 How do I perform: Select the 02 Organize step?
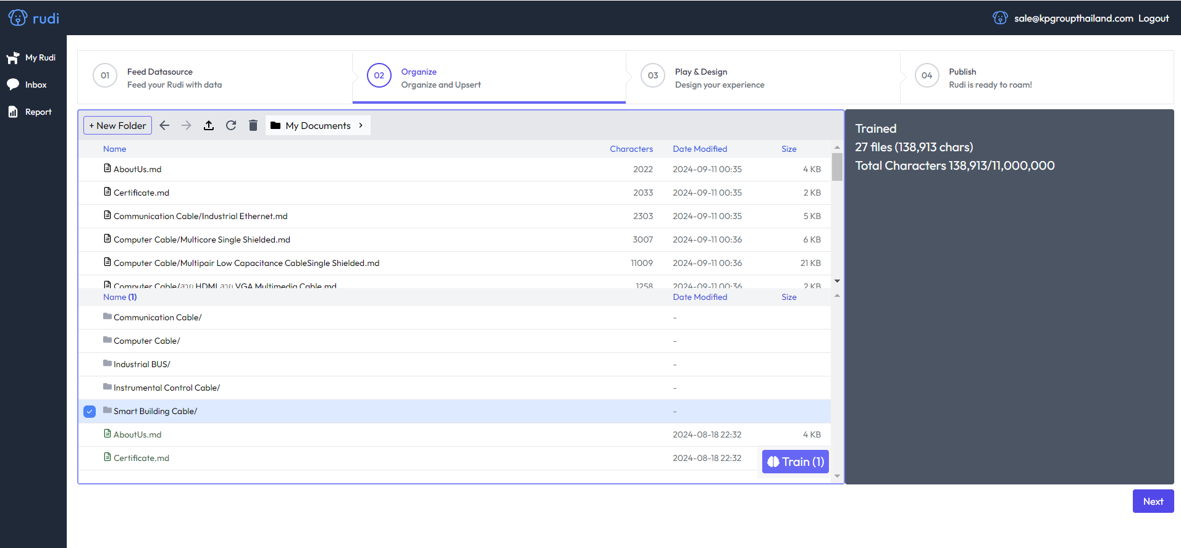pyautogui.click(x=489, y=77)
